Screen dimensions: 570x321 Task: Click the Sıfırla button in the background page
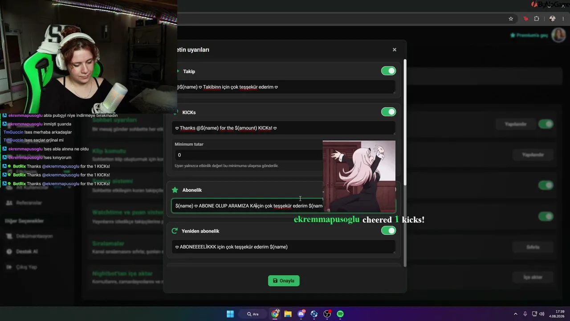533,247
